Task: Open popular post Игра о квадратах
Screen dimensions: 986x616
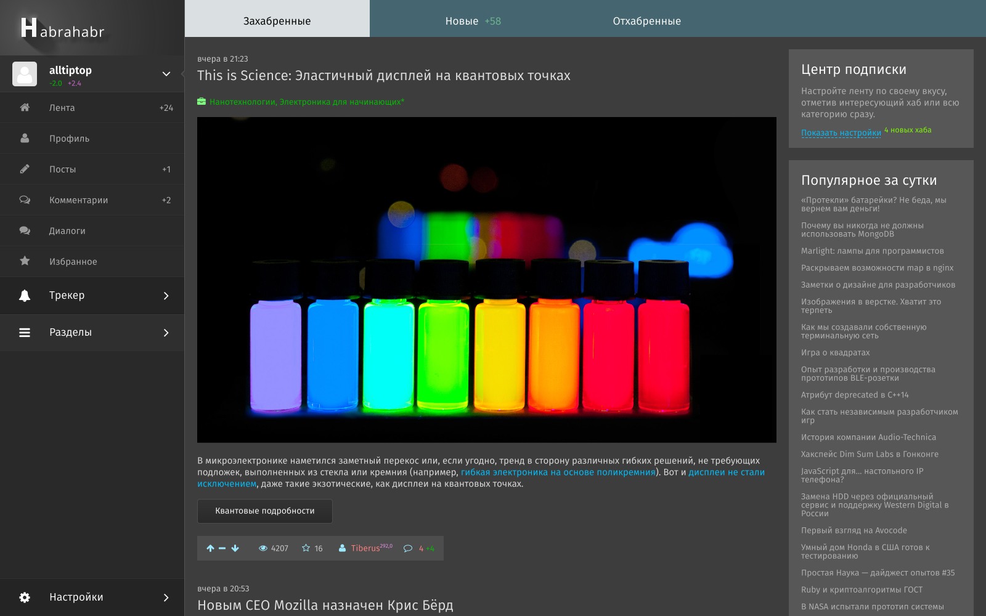Action: click(x=836, y=352)
